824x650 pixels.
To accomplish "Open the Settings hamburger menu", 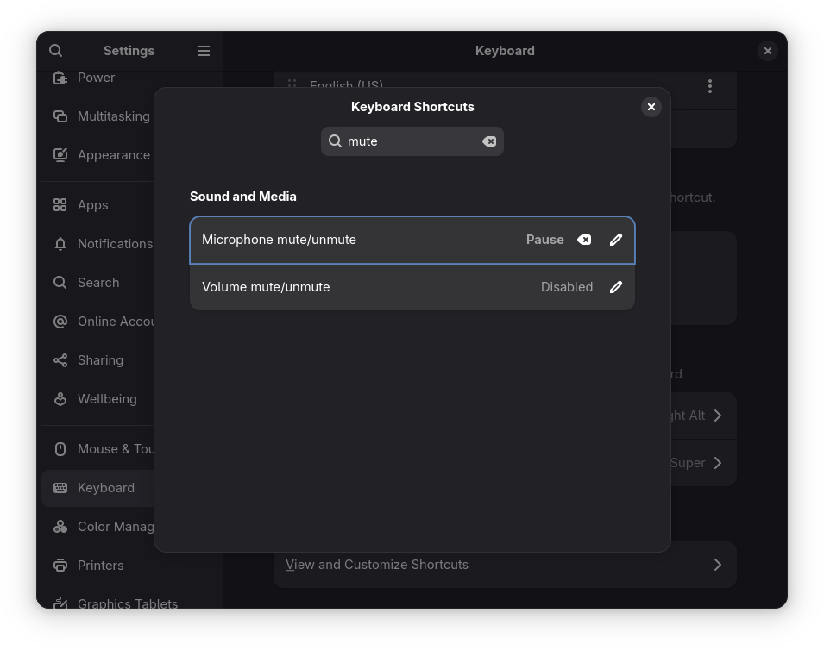I will coord(204,51).
